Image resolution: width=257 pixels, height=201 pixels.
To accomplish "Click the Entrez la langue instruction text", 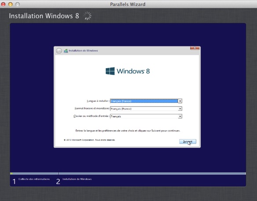I will [128, 131].
